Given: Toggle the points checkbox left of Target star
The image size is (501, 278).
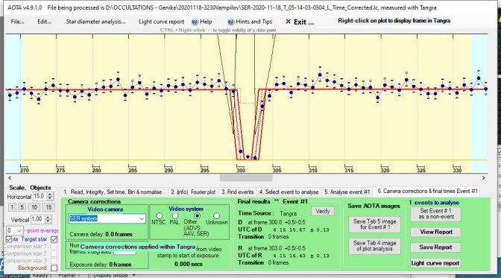Looking at the screenshot, I should tap(9, 239).
